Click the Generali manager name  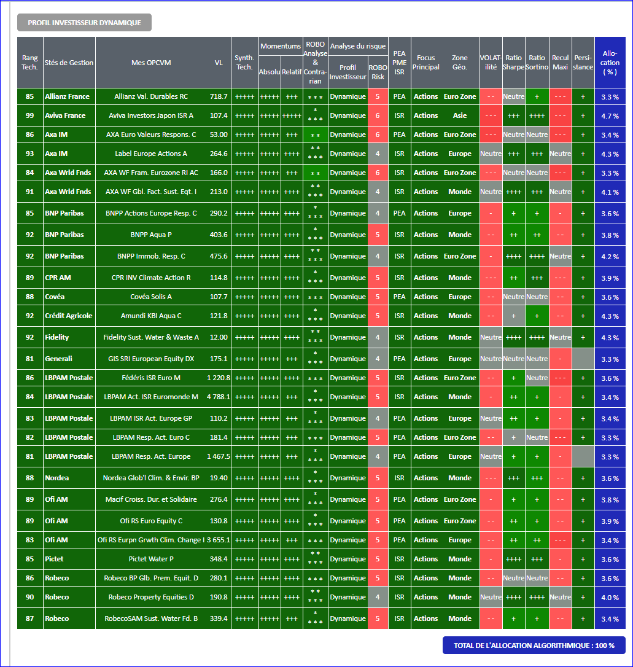[58, 359]
